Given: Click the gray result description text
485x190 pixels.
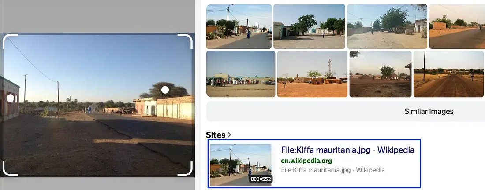Looking at the screenshot, I should [333, 170].
